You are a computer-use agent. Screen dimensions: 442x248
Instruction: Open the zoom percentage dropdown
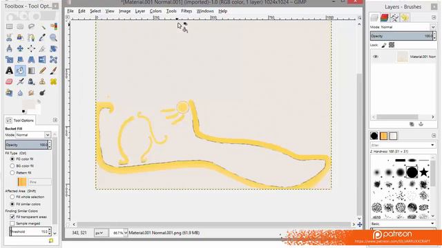click(126, 233)
